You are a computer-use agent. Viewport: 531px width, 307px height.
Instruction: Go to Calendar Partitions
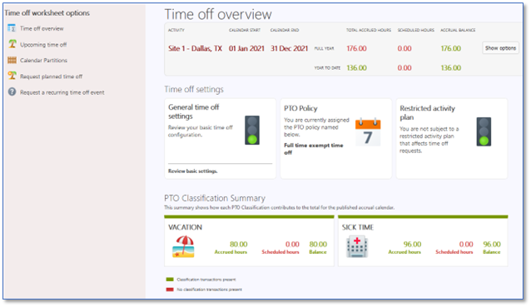tap(43, 60)
